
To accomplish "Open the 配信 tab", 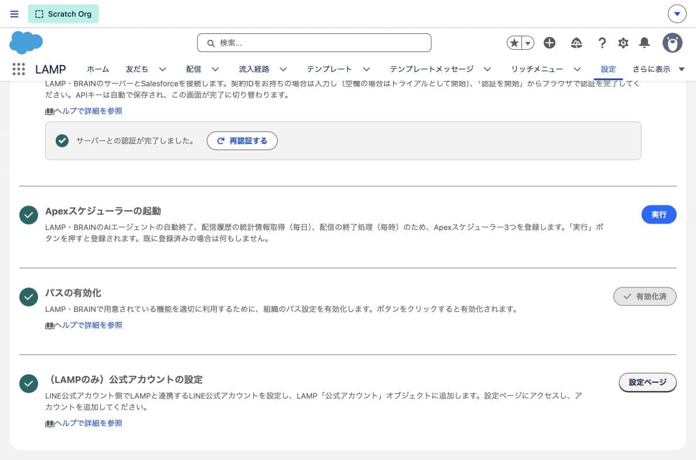I will click(x=193, y=69).
